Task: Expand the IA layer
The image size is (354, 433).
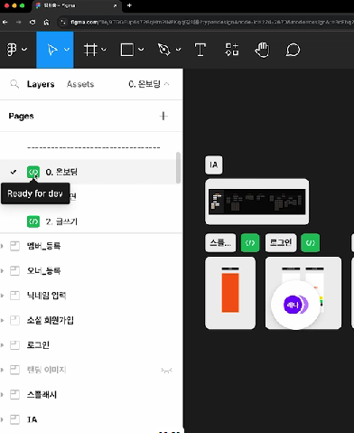Action: (3, 419)
